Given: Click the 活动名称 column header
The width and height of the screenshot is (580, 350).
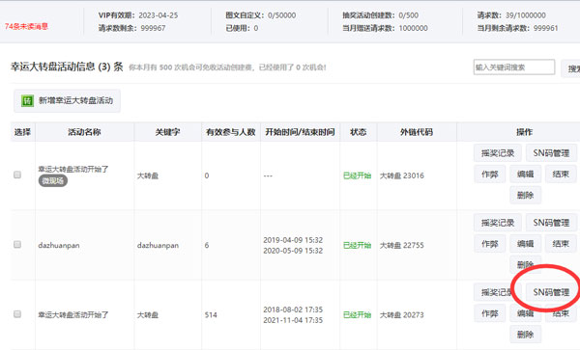Looking at the screenshot, I should [x=84, y=132].
